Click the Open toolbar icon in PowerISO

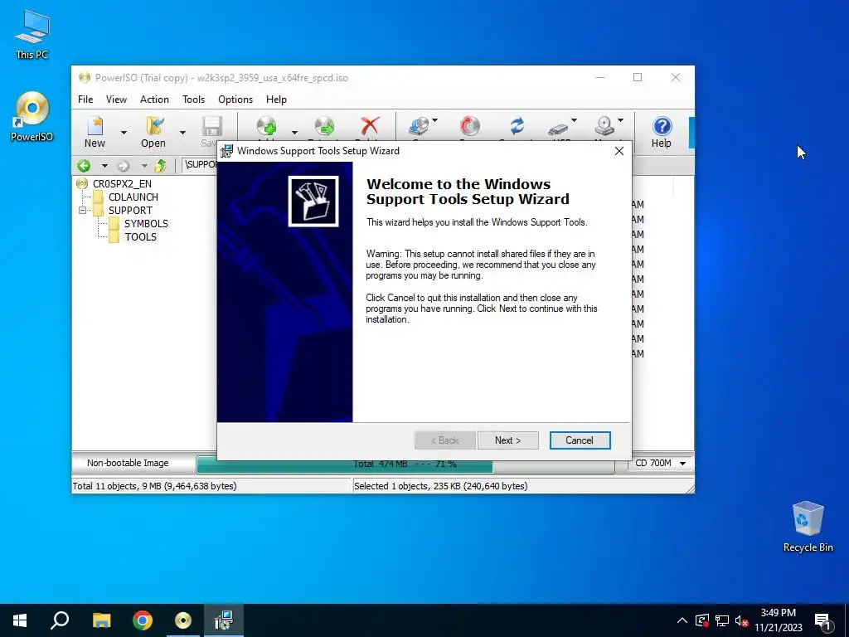[153, 132]
